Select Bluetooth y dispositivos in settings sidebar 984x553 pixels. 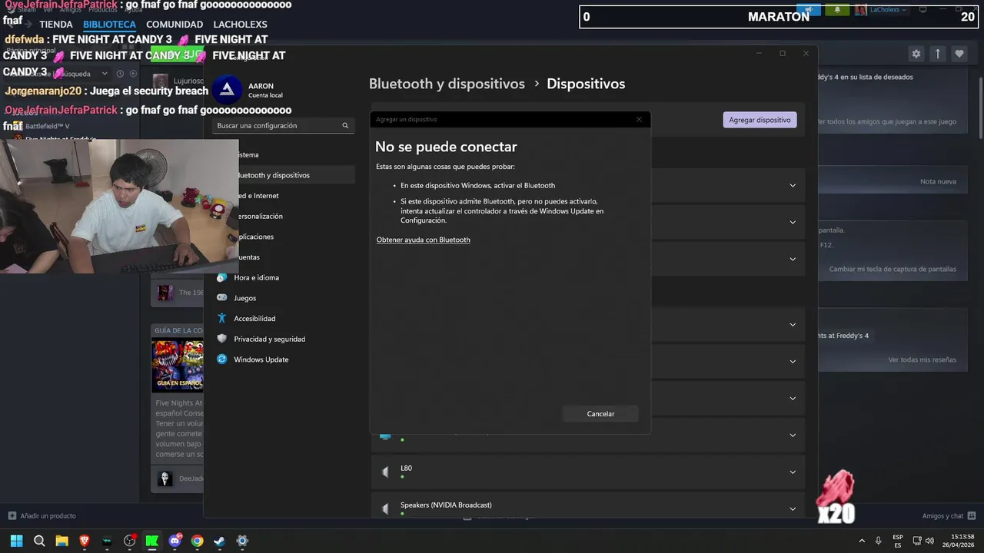284,175
